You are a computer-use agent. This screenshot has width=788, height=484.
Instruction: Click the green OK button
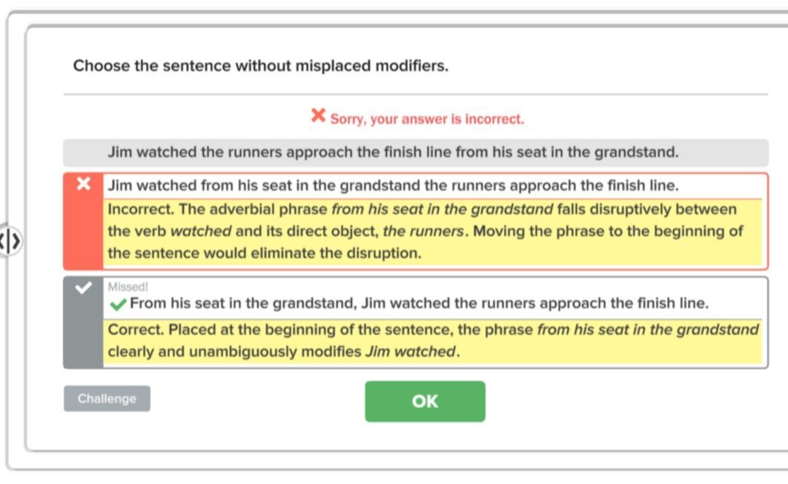coord(425,401)
